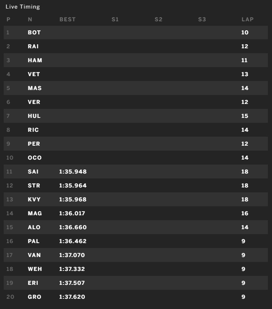
Task: Select the S1 sector column header
Action: 115,19
